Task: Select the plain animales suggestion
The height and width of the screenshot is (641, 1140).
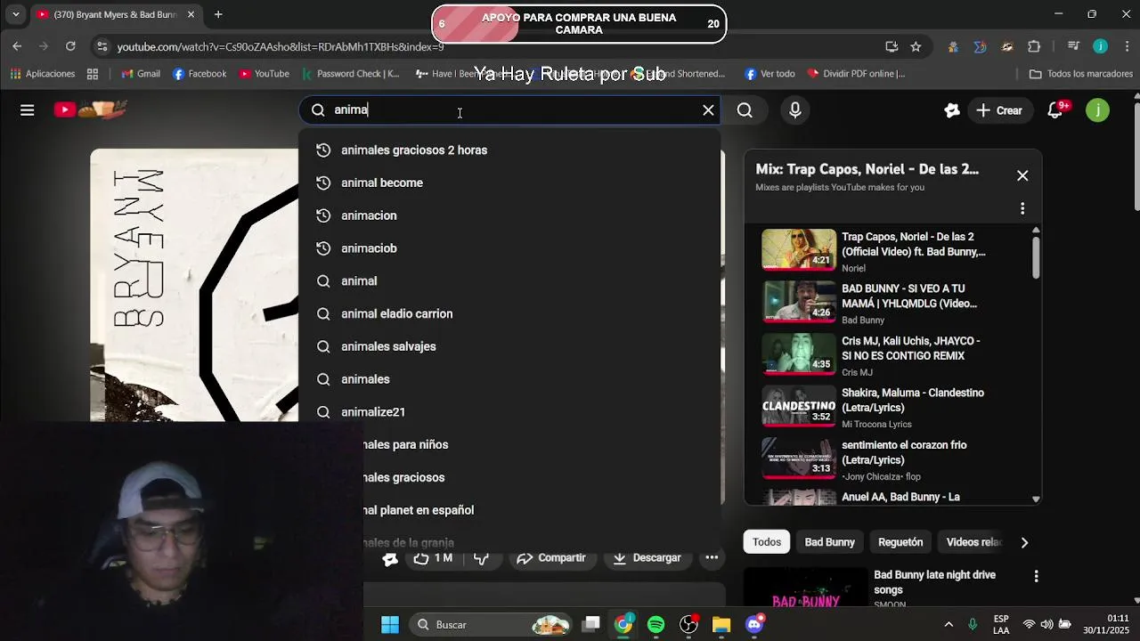Action: click(x=509, y=379)
